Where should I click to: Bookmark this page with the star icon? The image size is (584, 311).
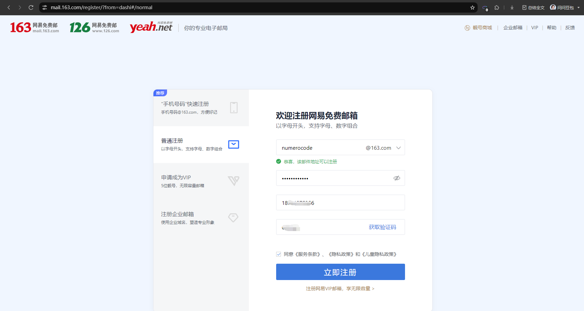click(473, 7)
